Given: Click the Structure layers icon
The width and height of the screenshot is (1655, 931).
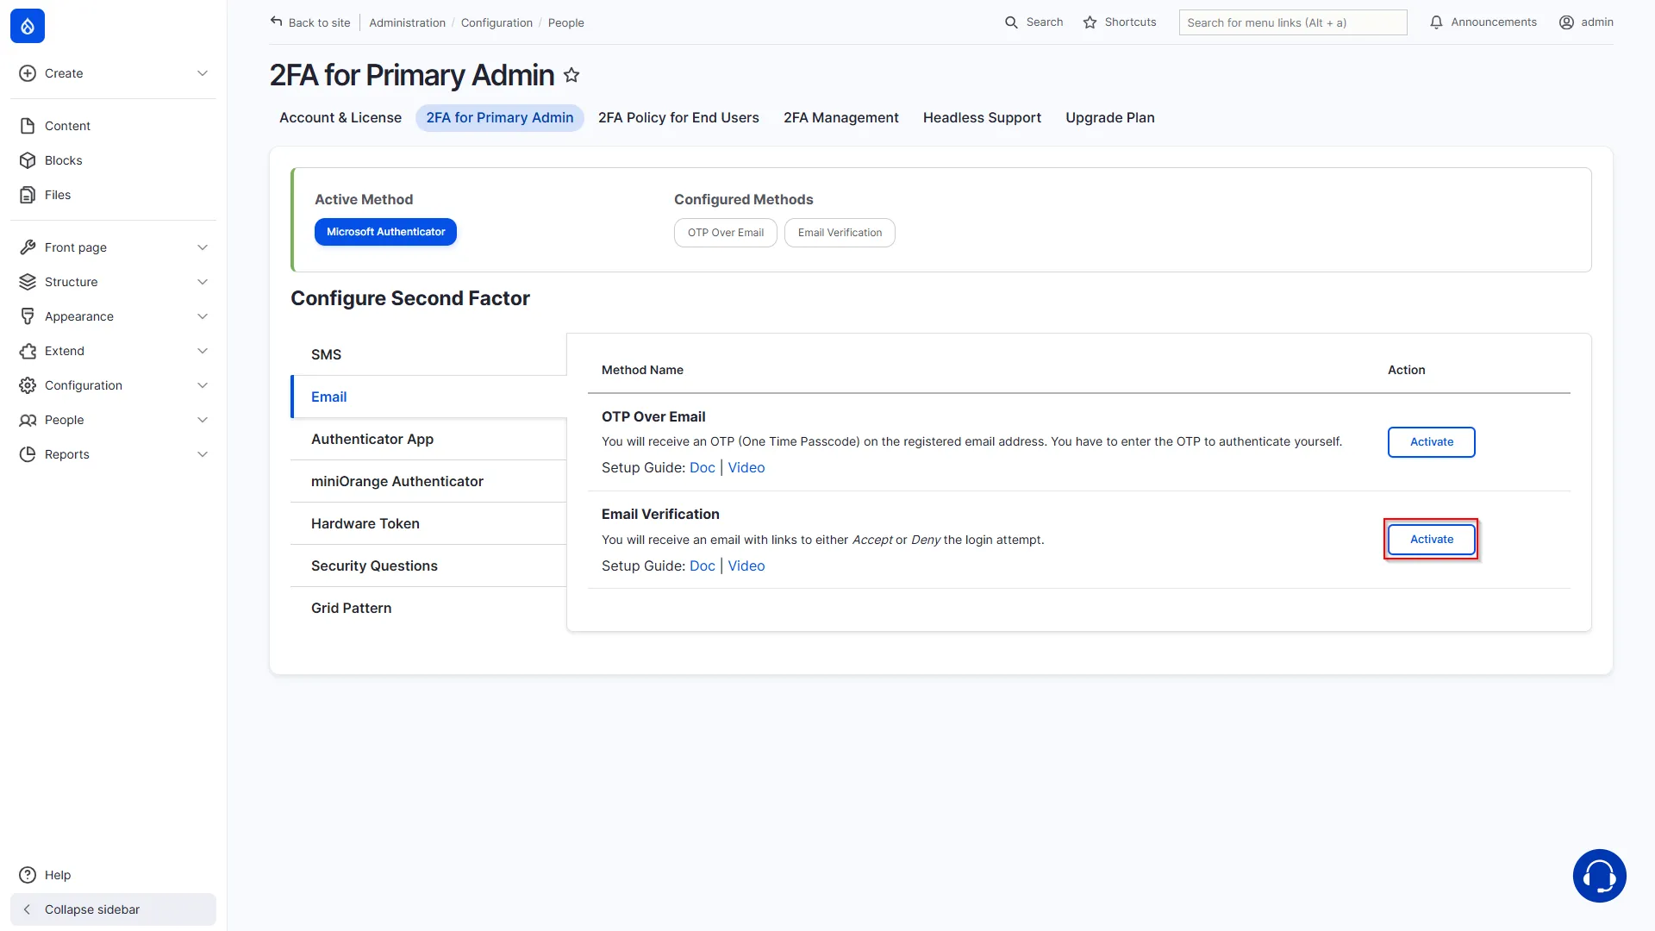Looking at the screenshot, I should click(x=28, y=282).
